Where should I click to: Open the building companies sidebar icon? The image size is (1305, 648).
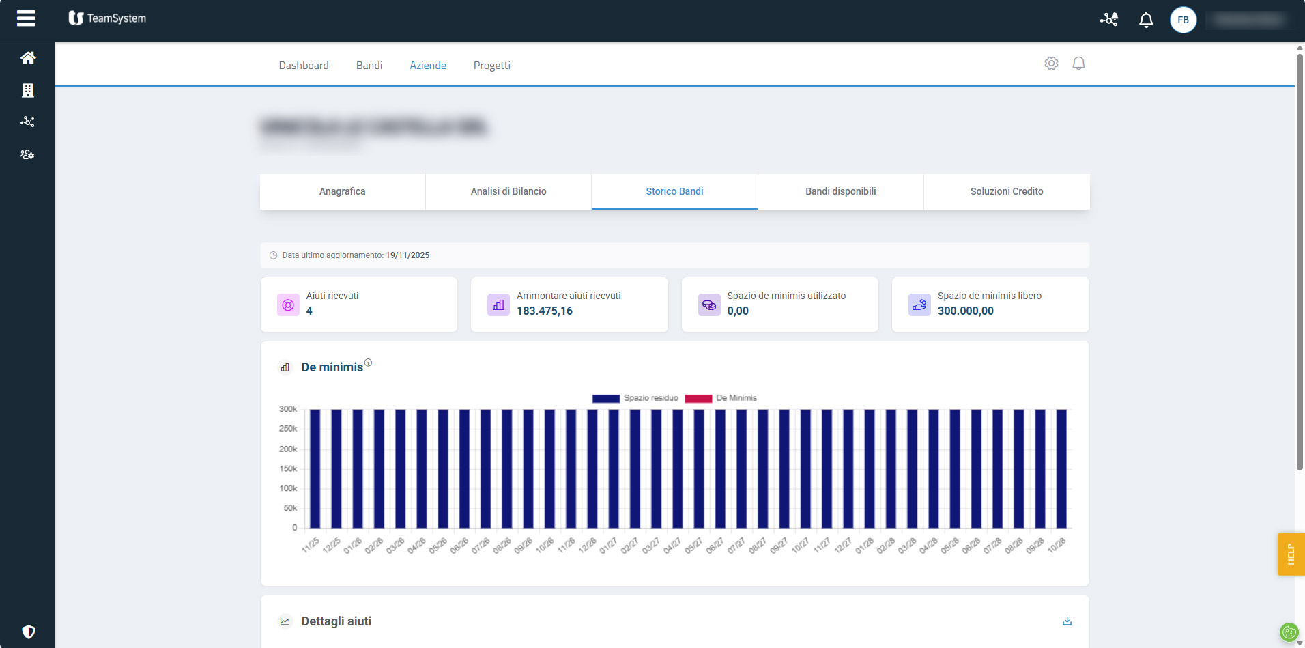pyautogui.click(x=28, y=90)
